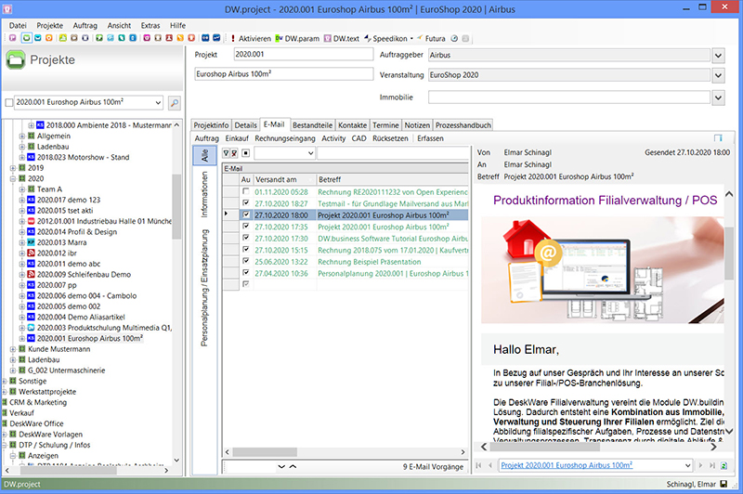Select the vertical Alle tab
The image size is (743, 494).
[204, 155]
